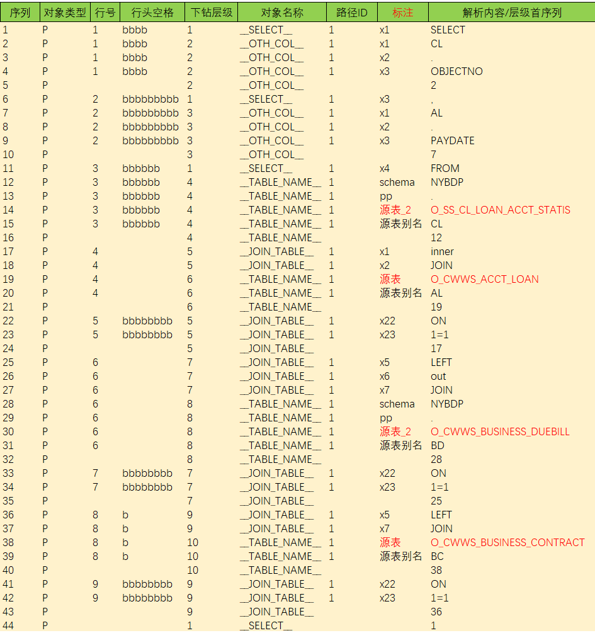Click the O_CWWS_BUSINESS_DUEBILL cell

[500, 431]
